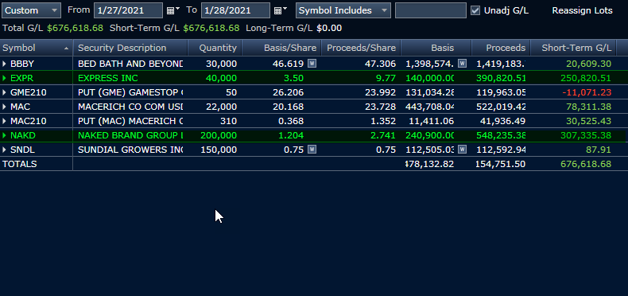Expand the BBBY row

[5, 64]
